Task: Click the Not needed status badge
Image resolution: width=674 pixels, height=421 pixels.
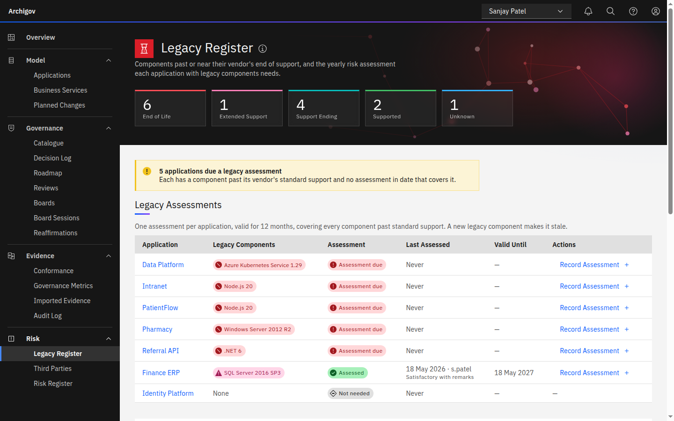Action: click(351, 393)
